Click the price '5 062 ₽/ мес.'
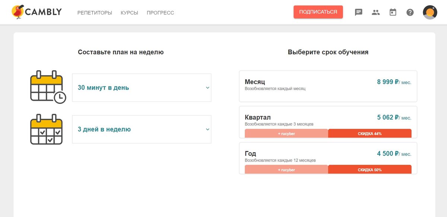Image resolution: width=447 pixels, height=217 pixels. (394, 117)
